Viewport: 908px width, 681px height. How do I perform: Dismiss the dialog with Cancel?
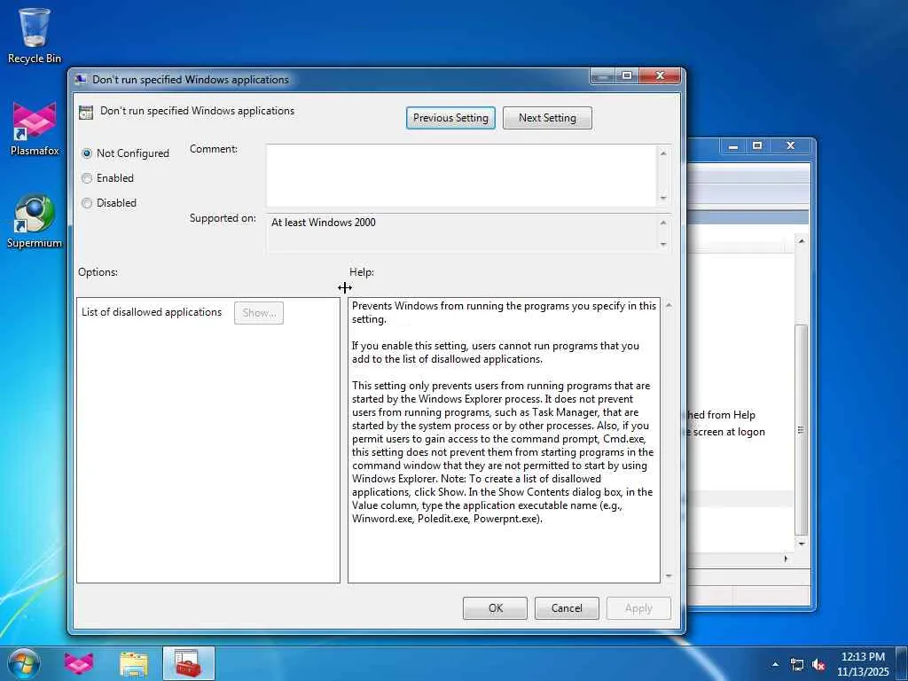[567, 608]
